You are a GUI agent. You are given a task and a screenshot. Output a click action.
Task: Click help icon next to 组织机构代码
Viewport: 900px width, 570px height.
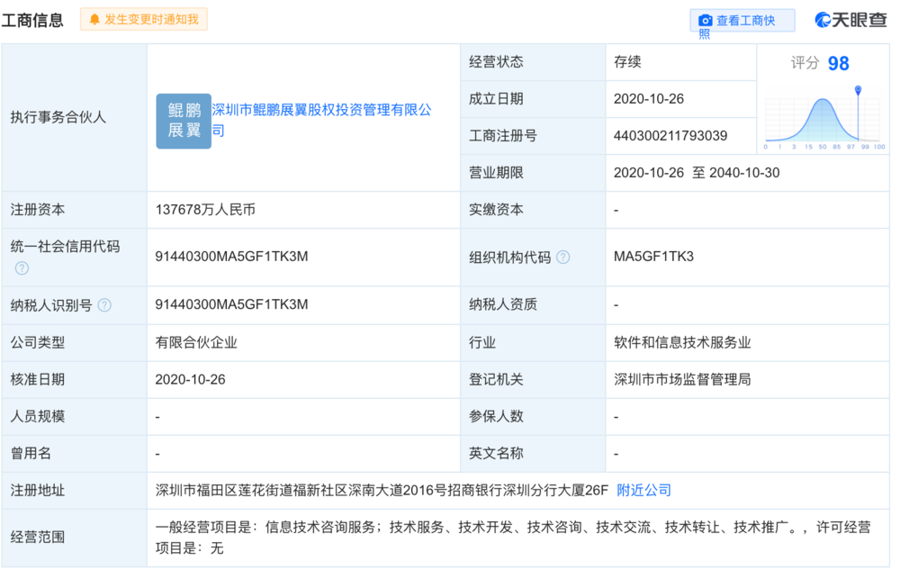click(x=563, y=258)
